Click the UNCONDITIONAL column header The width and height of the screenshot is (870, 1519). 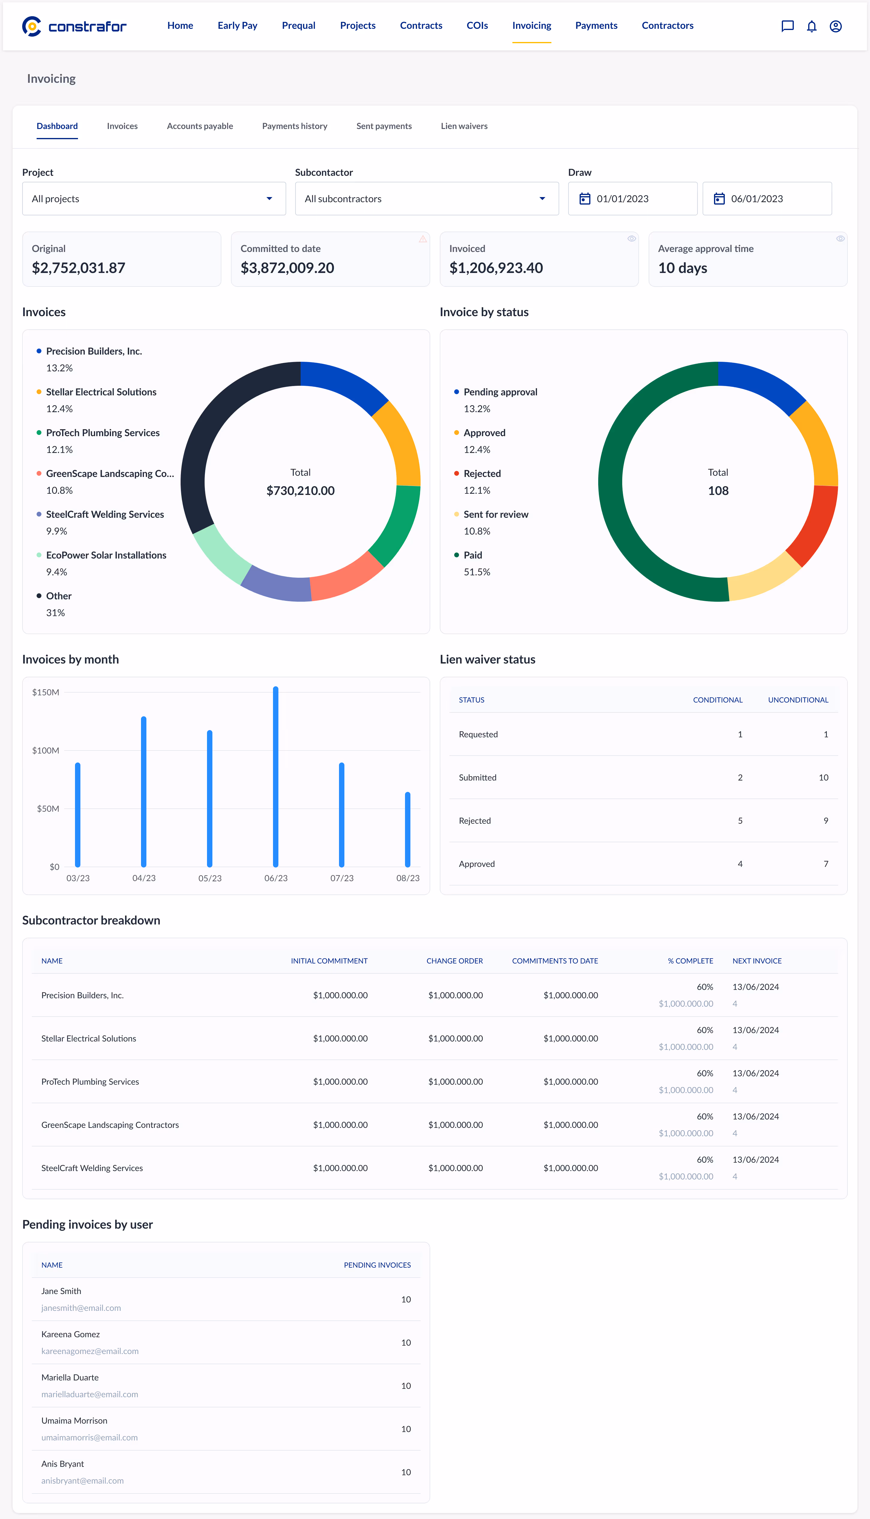798,700
